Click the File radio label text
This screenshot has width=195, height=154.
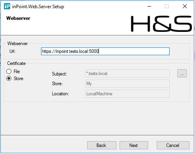[17, 72]
